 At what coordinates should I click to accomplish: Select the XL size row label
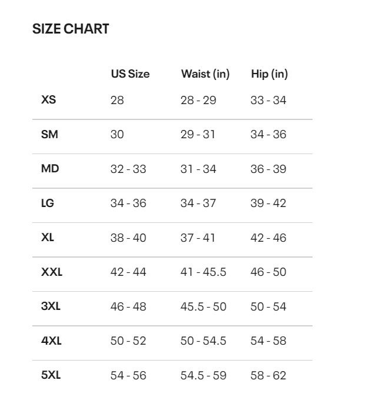point(48,238)
